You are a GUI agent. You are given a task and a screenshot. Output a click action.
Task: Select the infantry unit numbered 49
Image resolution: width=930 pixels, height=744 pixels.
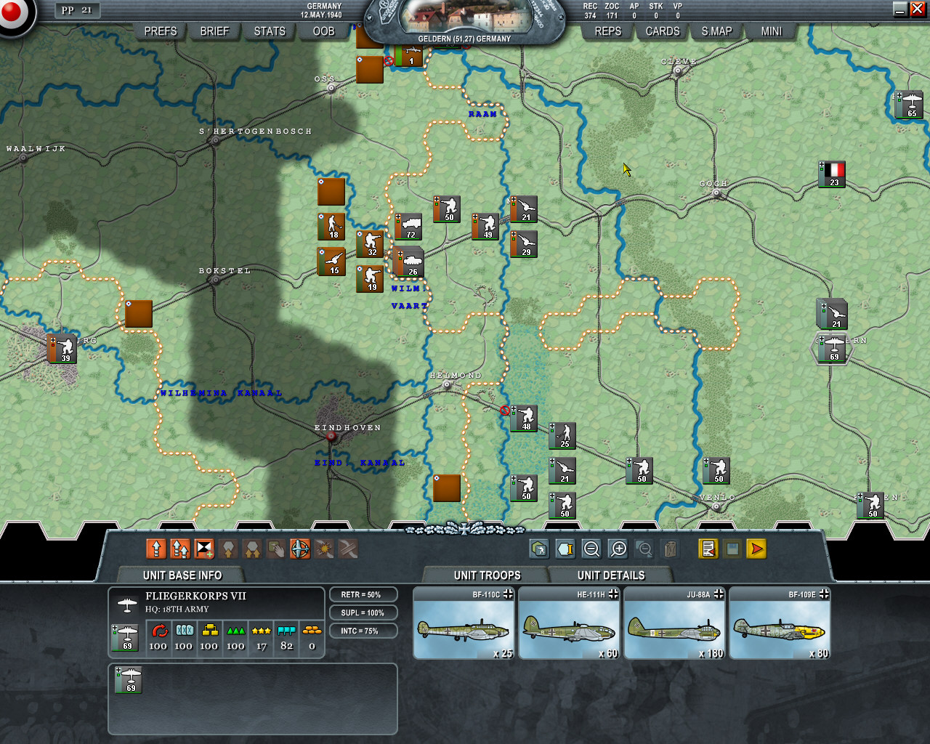(x=485, y=227)
